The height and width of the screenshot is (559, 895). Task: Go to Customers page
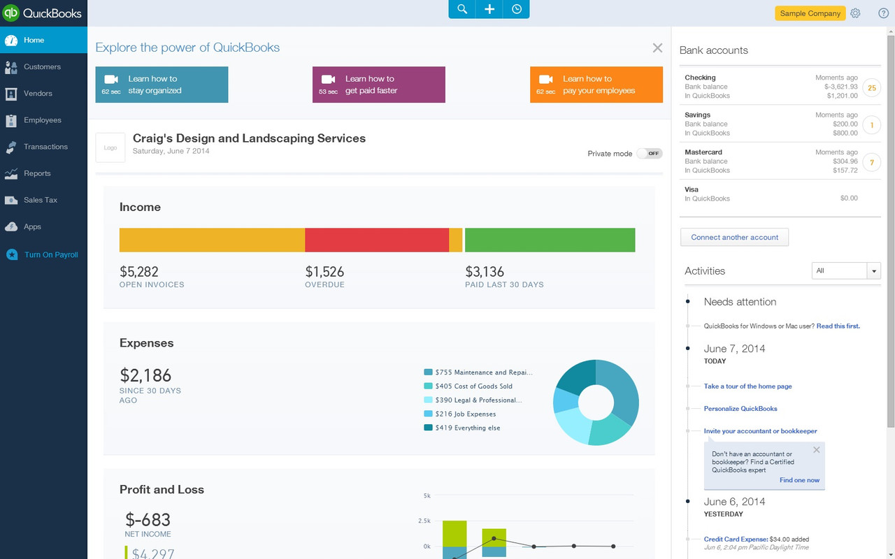43,67
